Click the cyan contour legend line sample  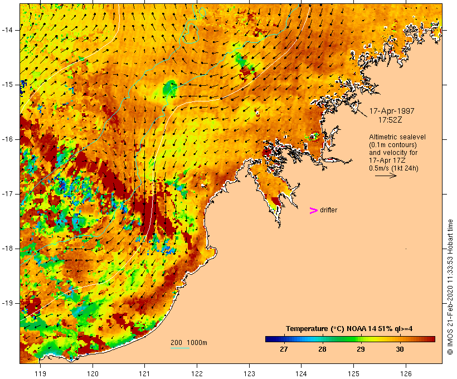(180, 348)
